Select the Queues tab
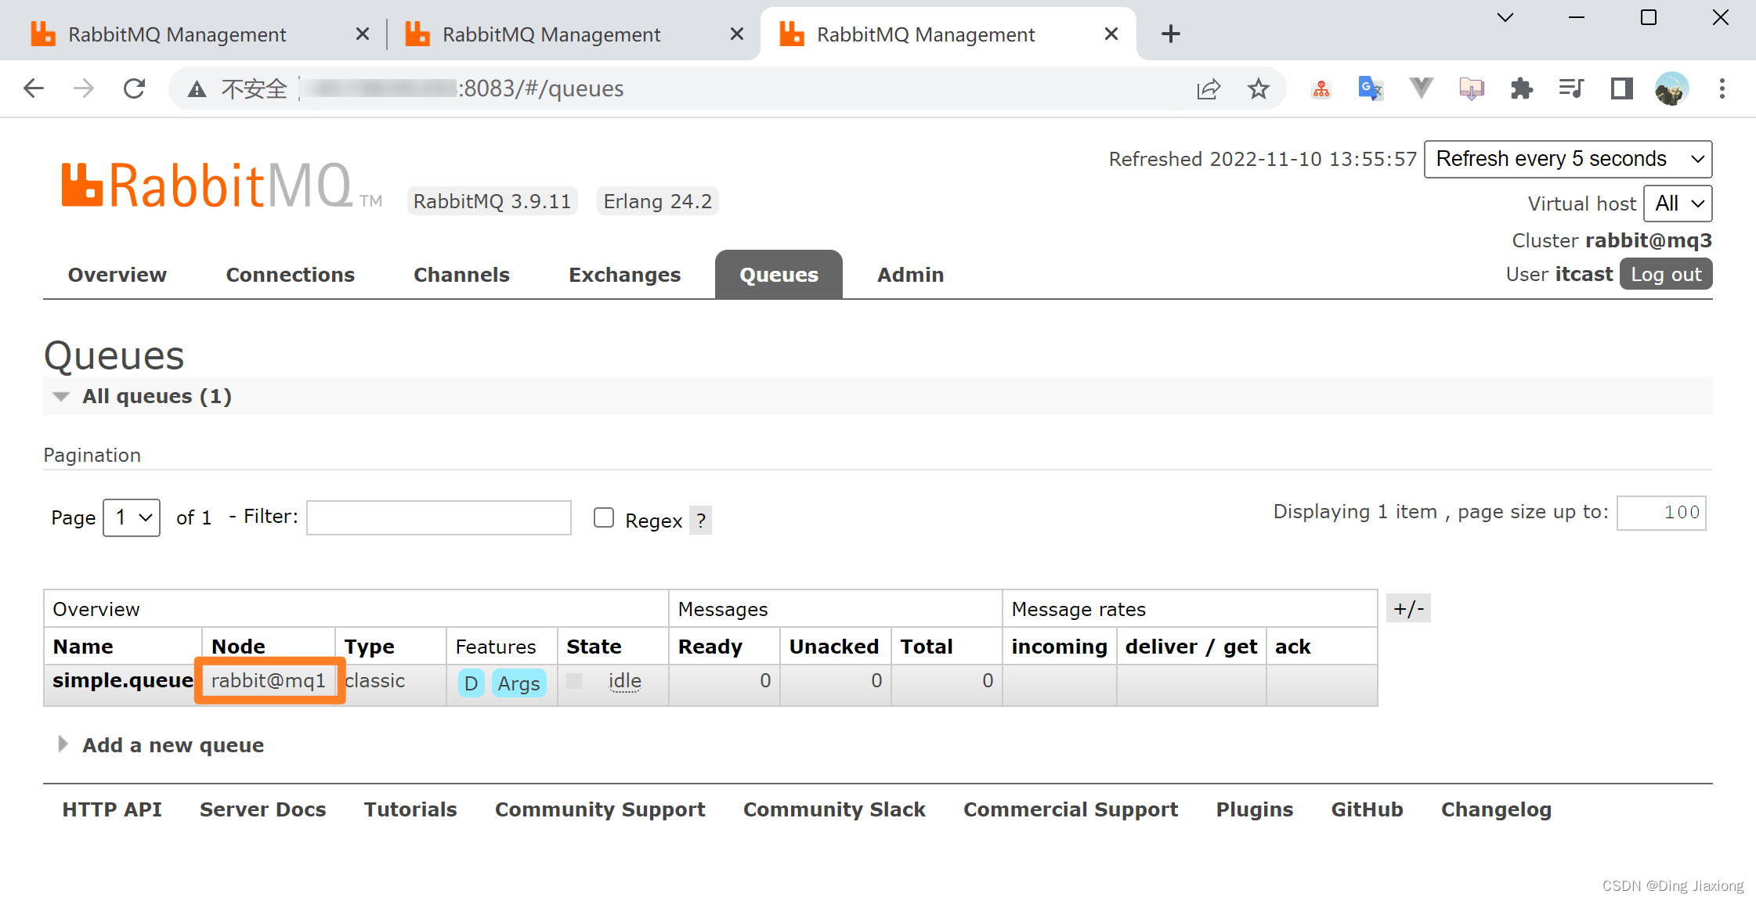Viewport: 1756px width, 901px height. click(x=779, y=275)
